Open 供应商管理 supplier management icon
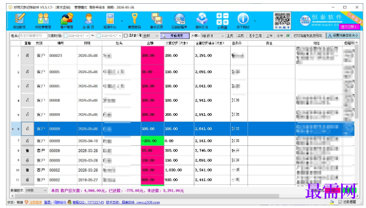366x208 pixels. tap(43, 21)
